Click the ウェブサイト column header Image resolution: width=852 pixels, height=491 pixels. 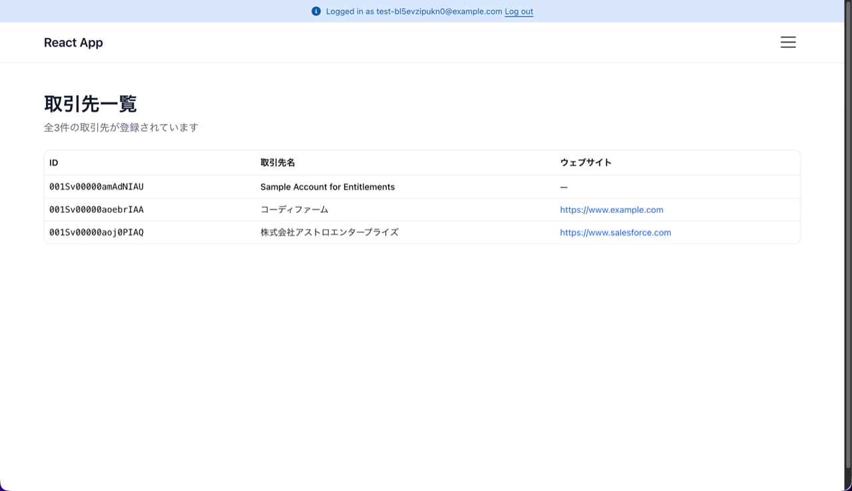tap(586, 163)
